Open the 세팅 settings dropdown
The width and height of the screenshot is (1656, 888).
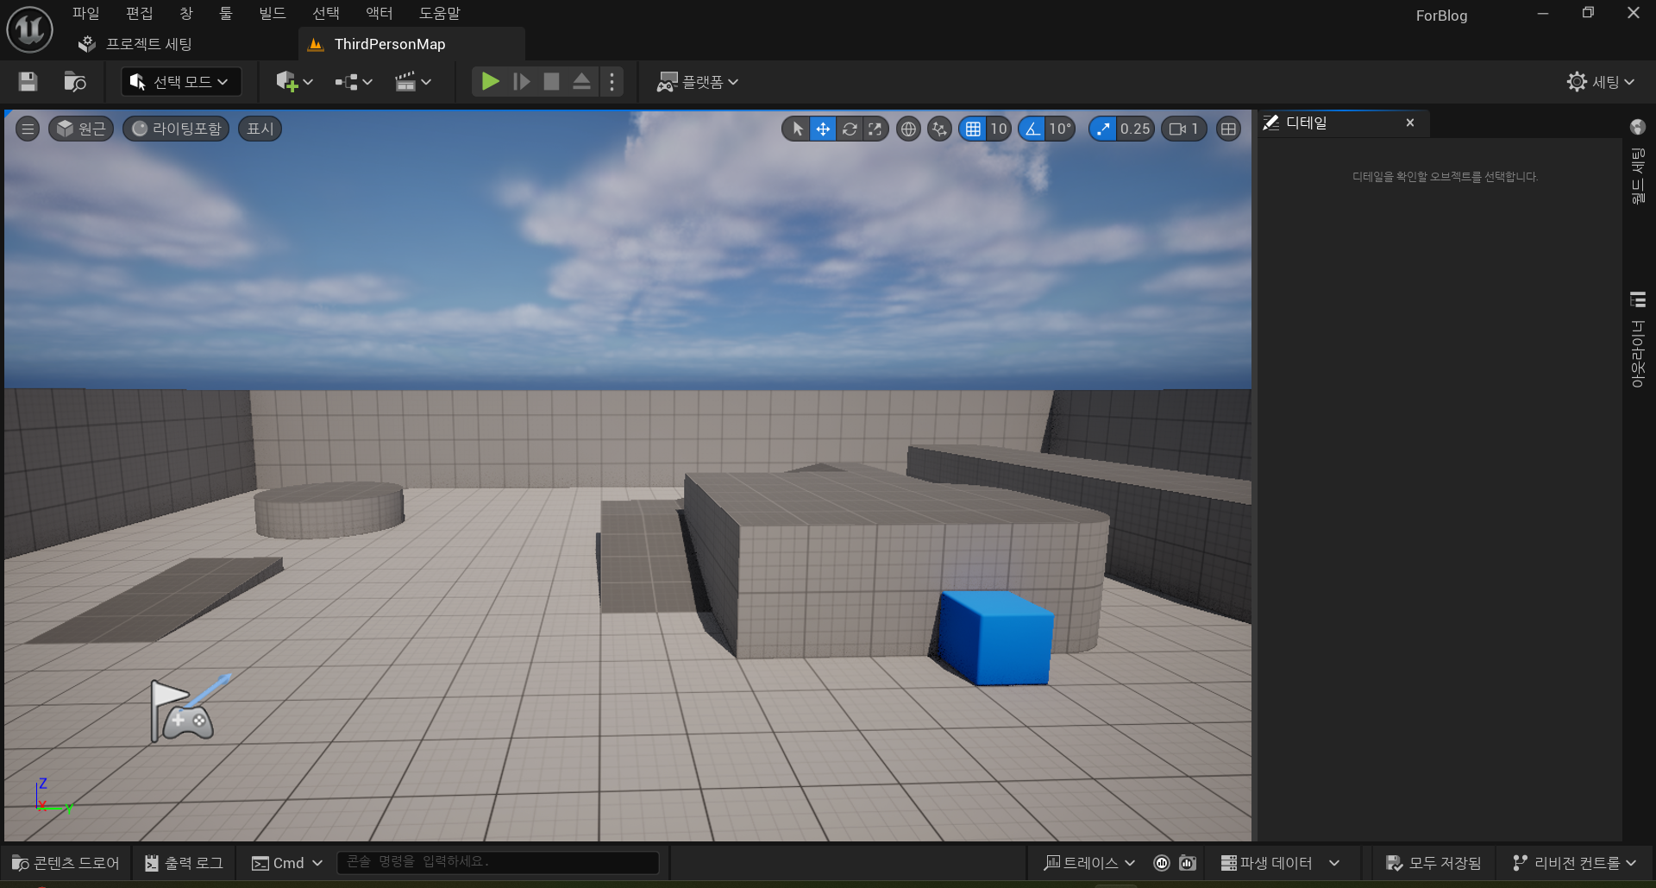tap(1601, 82)
